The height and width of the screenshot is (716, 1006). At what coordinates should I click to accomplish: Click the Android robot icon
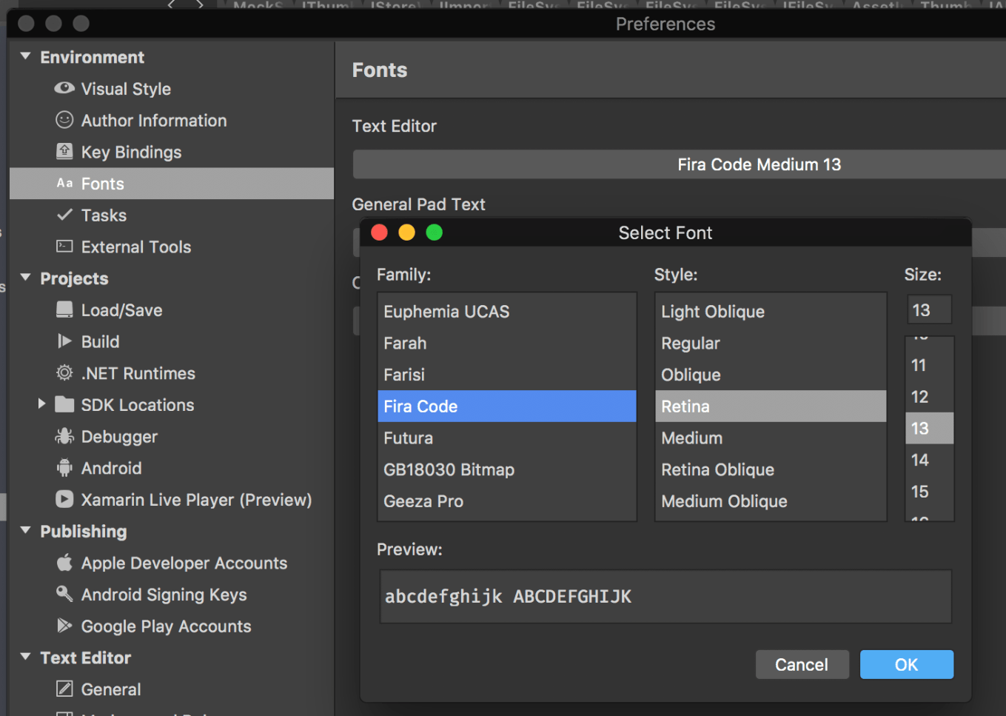(64, 468)
